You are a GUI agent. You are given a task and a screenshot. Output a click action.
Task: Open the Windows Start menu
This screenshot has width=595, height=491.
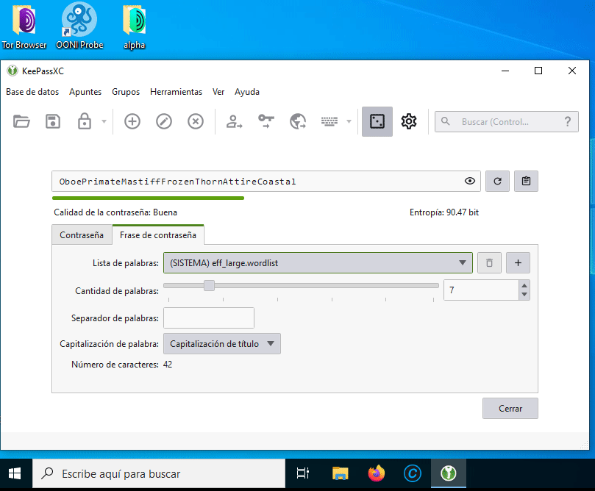pos(15,473)
